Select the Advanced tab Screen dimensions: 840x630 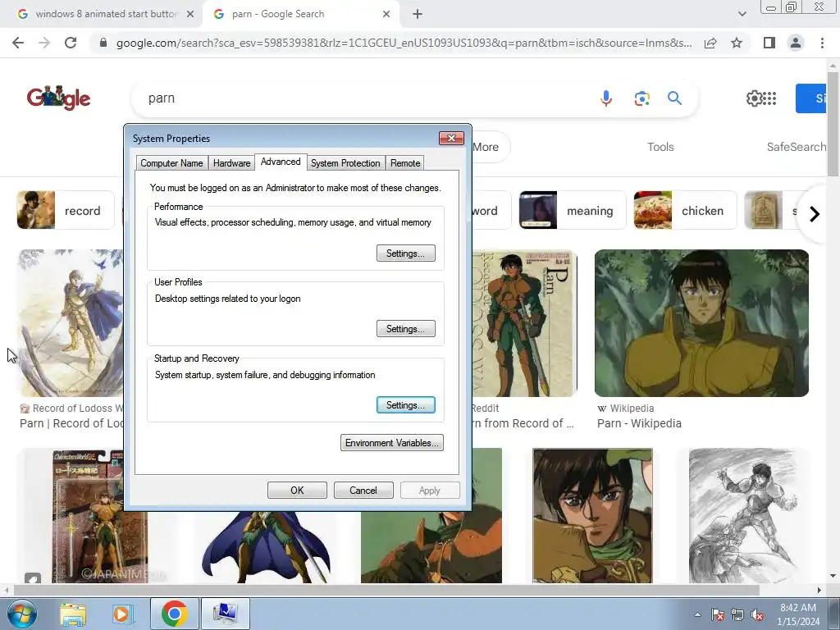click(x=281, y=162)
